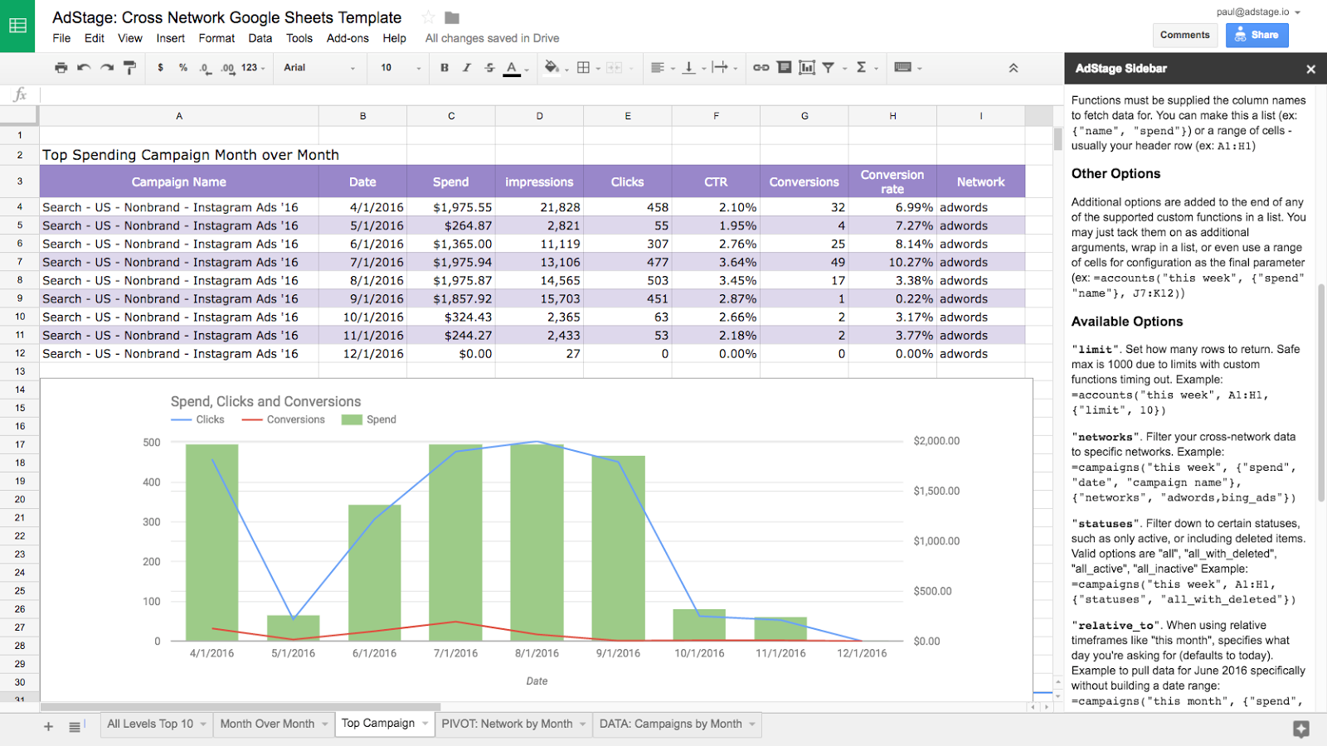This screenshot has height=746, width=1327.
Task: Click the paint format roller icon
Action: [x=129, y=68]
